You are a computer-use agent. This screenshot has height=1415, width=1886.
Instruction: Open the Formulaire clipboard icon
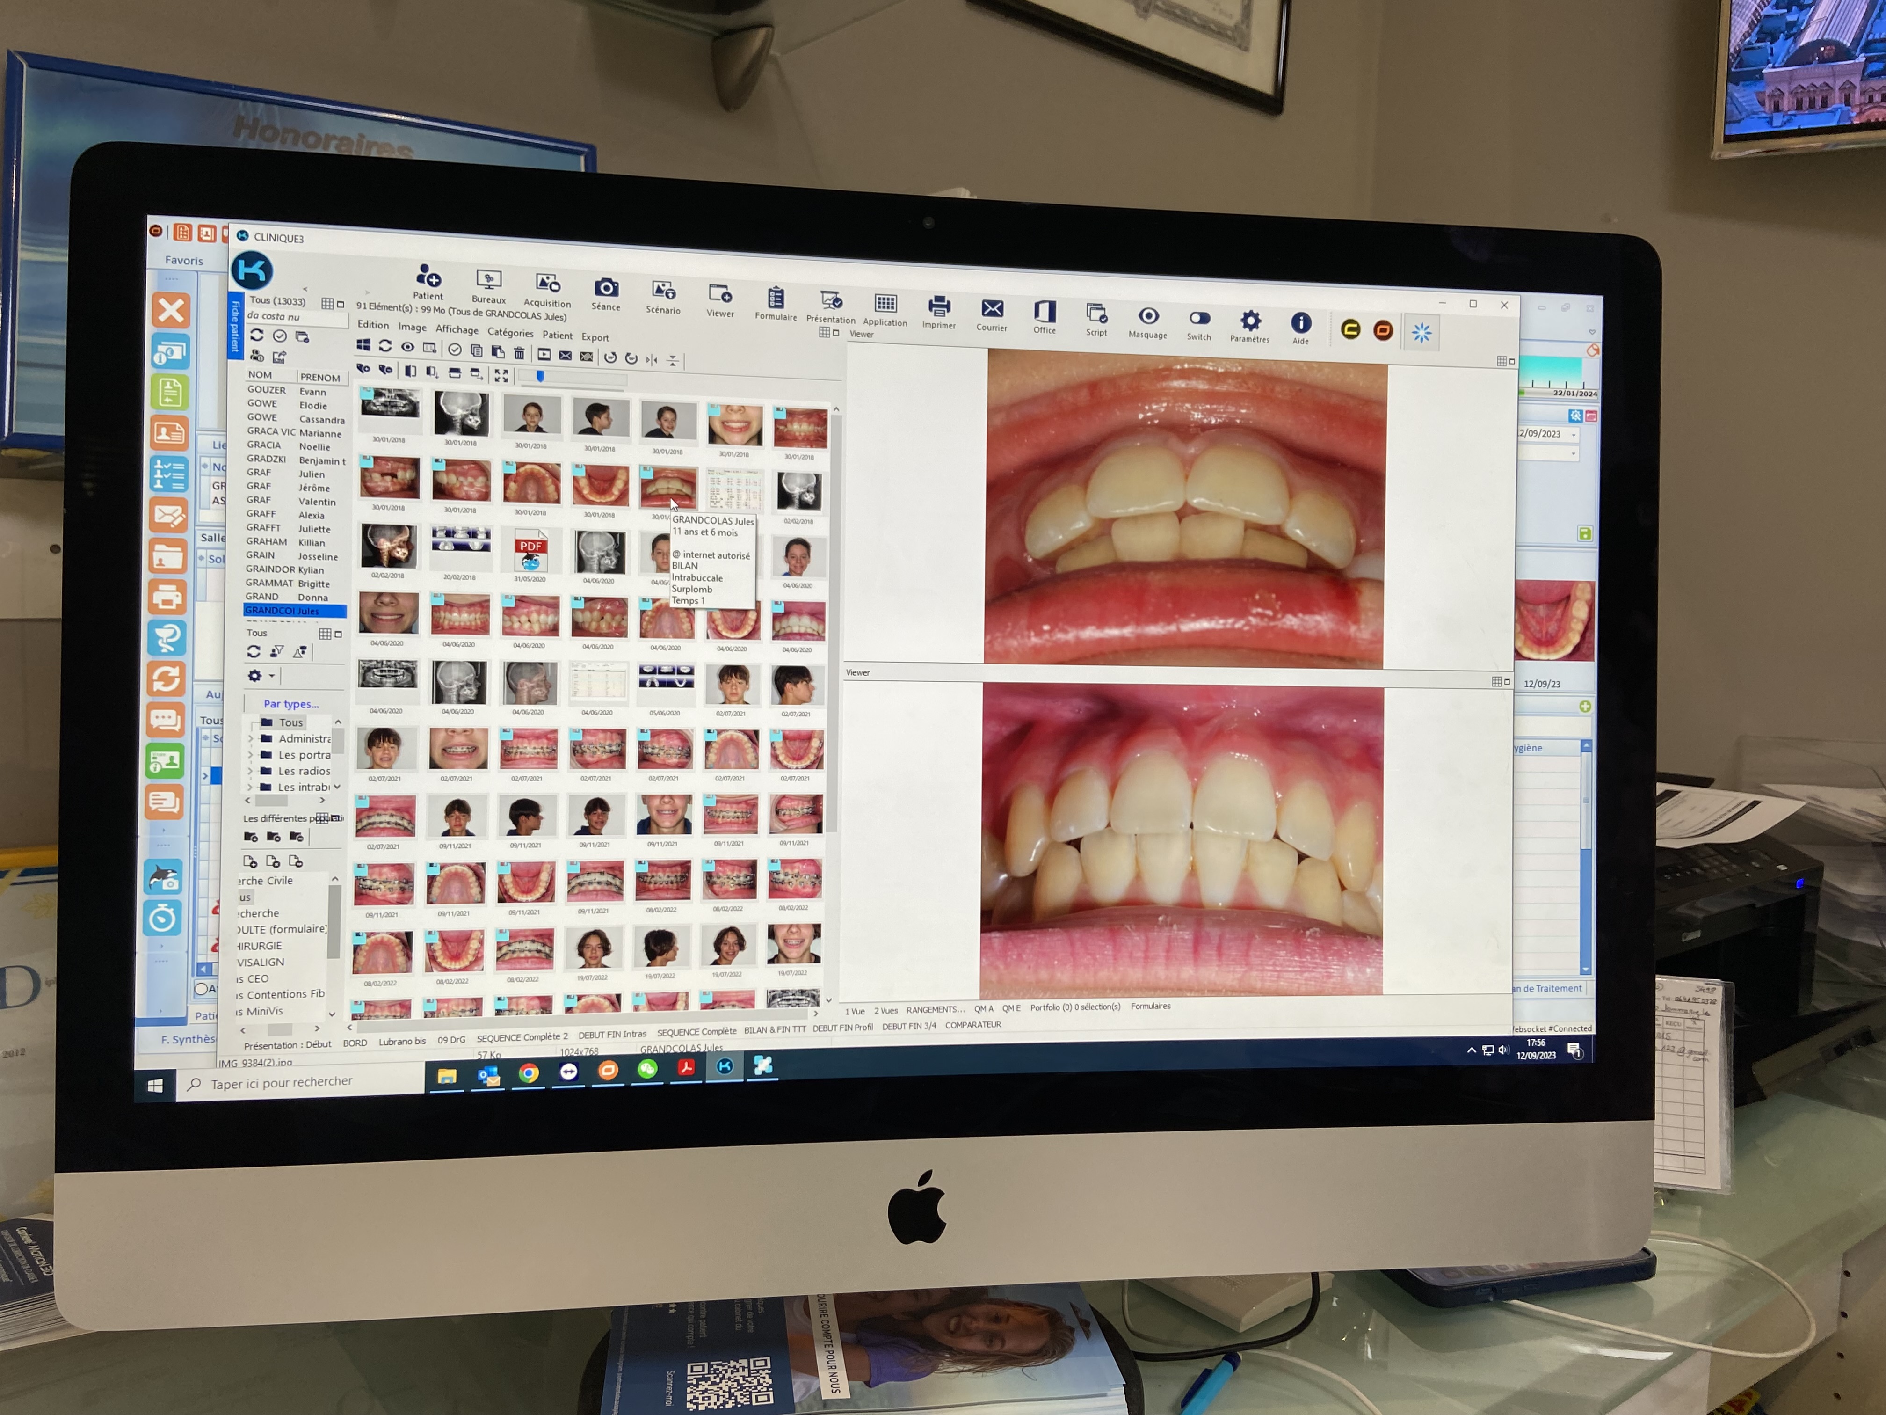(x=776, y=299)
